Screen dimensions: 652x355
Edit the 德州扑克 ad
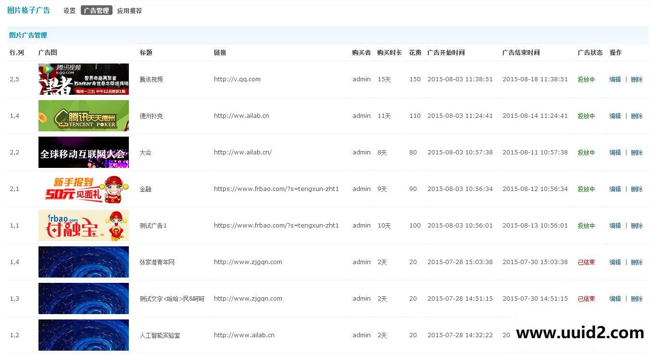(x=615, y=115)
